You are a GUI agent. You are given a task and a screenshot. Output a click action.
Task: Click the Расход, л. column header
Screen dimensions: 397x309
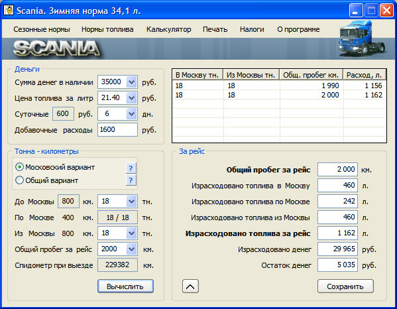pos(365,75)
